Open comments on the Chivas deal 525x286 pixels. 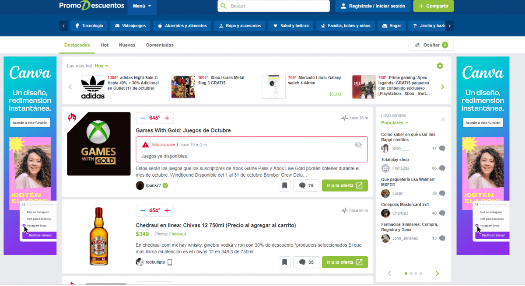tap(306, 262)
